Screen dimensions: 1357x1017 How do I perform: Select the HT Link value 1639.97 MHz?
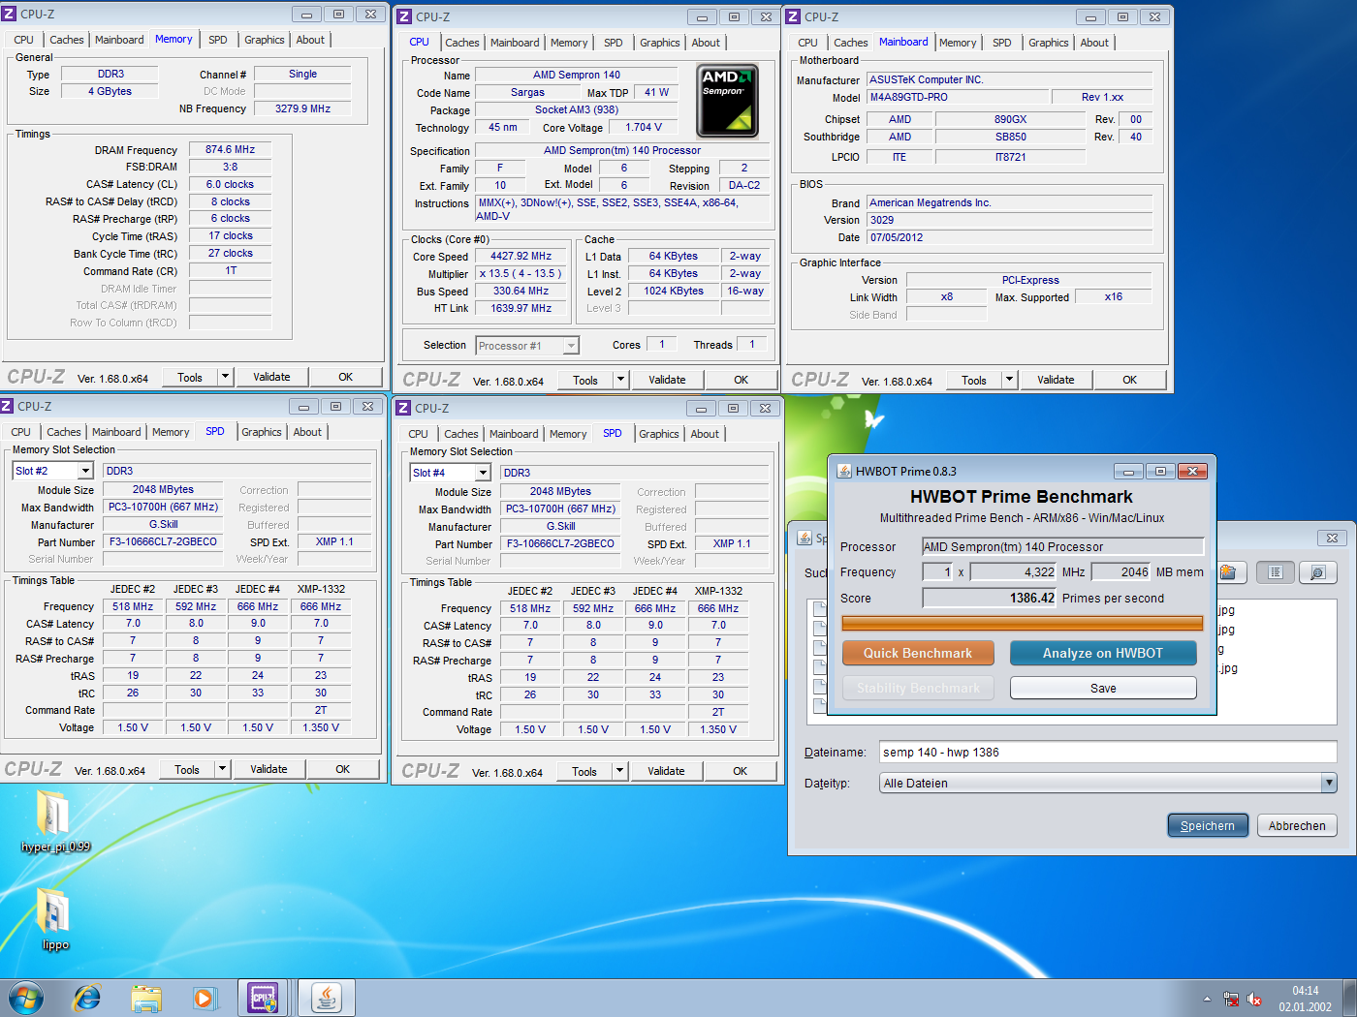point(521,308)
